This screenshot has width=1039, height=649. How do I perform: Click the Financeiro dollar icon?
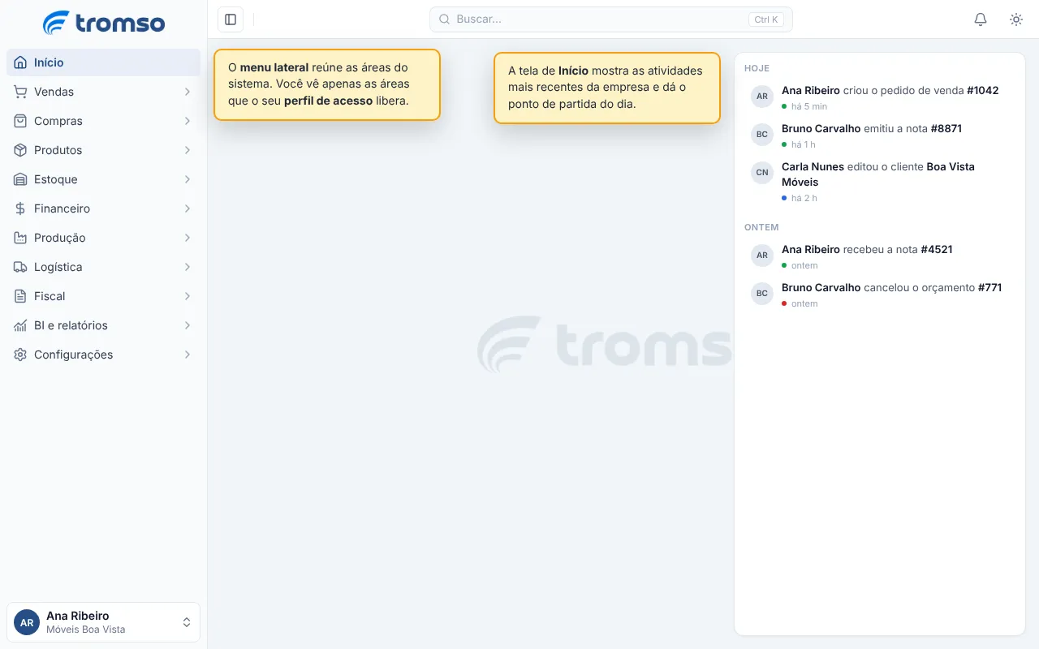pos(20,208)
